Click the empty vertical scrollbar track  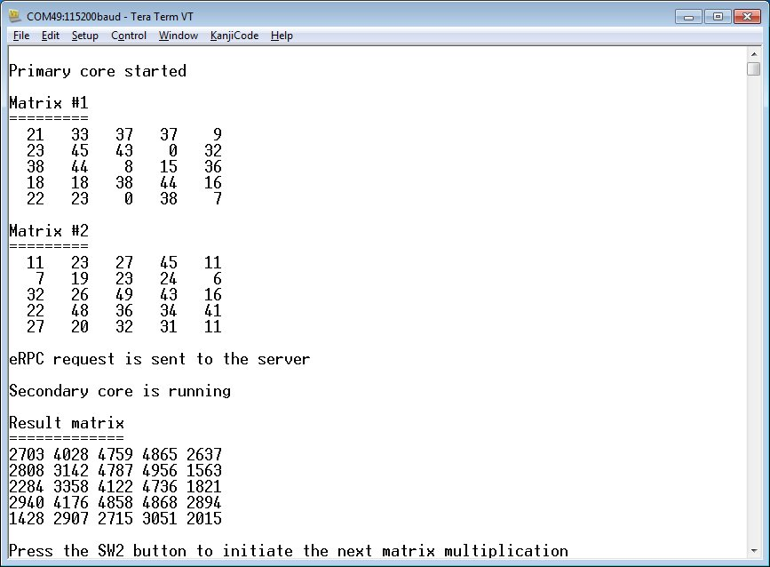[x=753, y=311]
